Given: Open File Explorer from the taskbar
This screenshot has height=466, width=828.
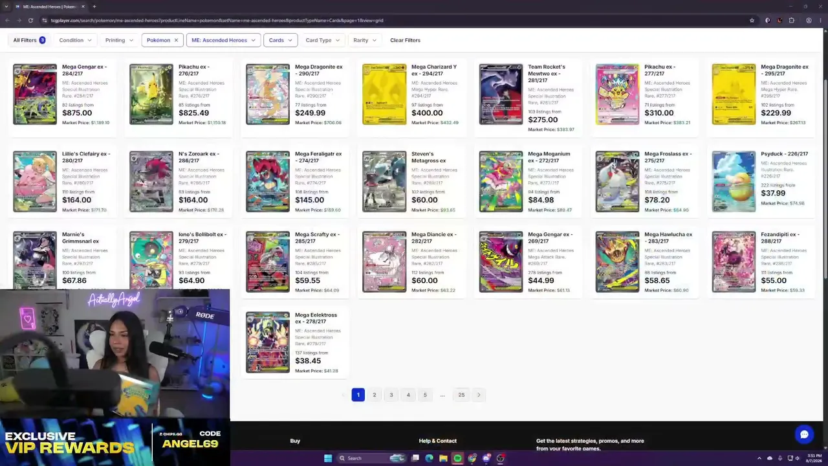Looking at the screenshot, I should 443,458.
